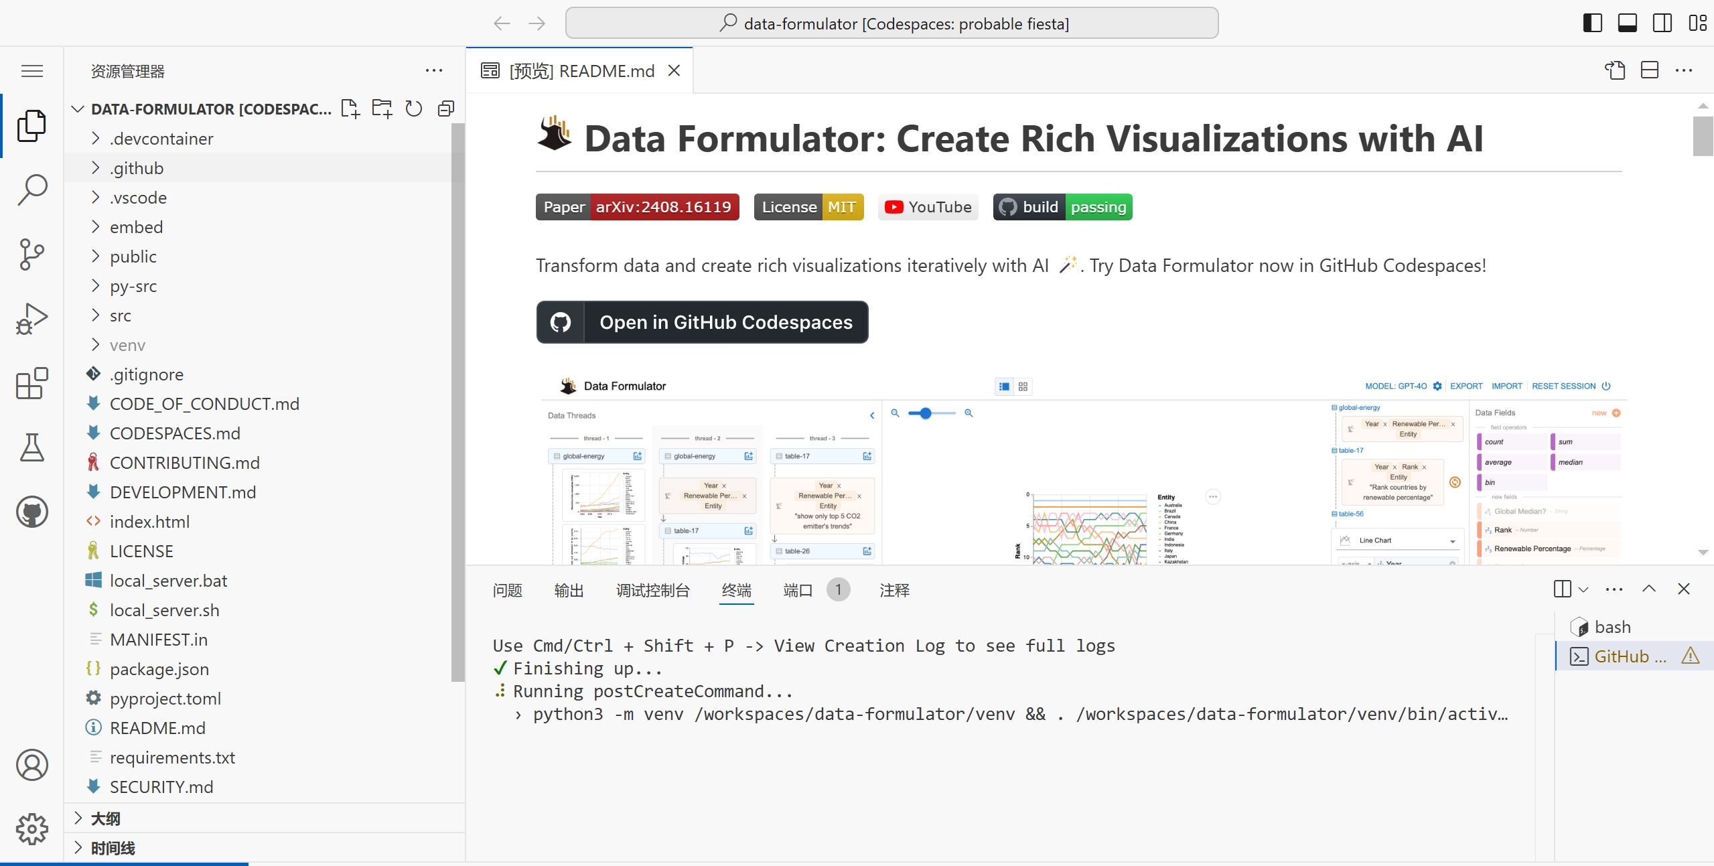The height and width of the screenshot is (866, 1714).
Task: Switch to the 注释 comments tab
Action: coord(895,590)
